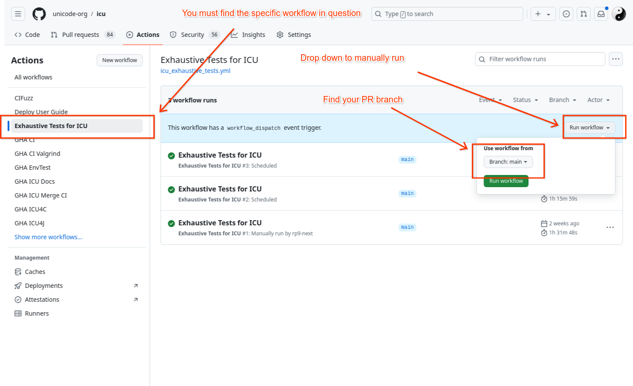This screenshot has width=633, height=386.
Task: Open the notifications inbox icon
Action: coord(601,14)
